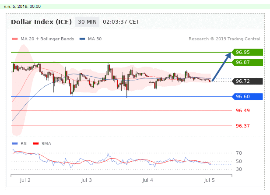This screenshot has height=195, width=270.
Task: Click the Jul 3 date axis label
Action: (x=87, y=181)
